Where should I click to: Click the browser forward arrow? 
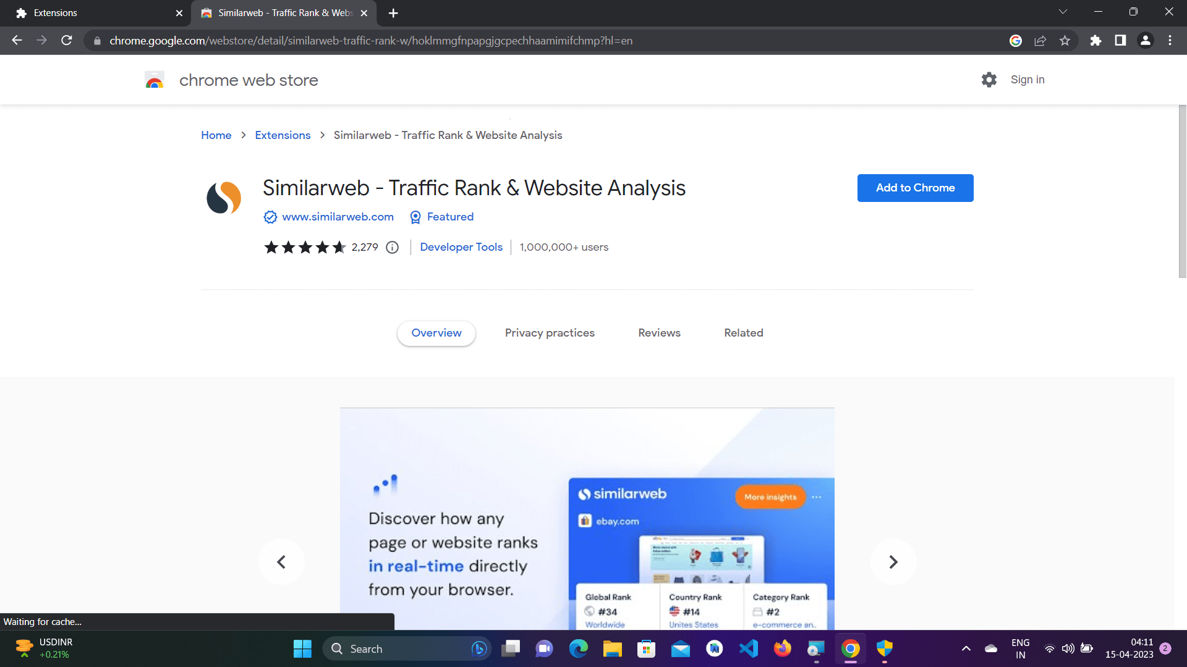click(41, 41)
